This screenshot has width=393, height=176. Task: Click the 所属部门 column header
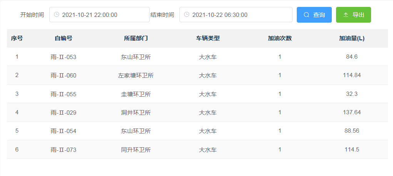click(136, 38)
